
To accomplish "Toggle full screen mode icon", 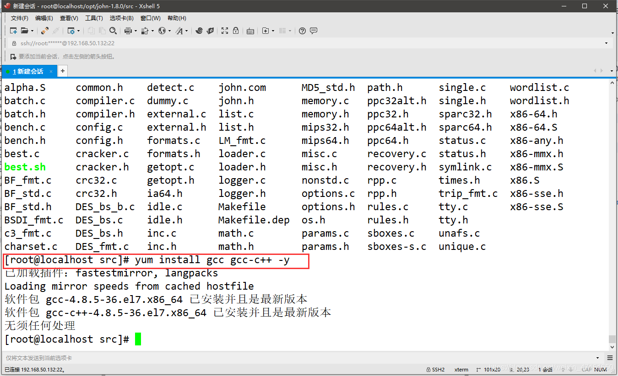I will pos(225,31).
